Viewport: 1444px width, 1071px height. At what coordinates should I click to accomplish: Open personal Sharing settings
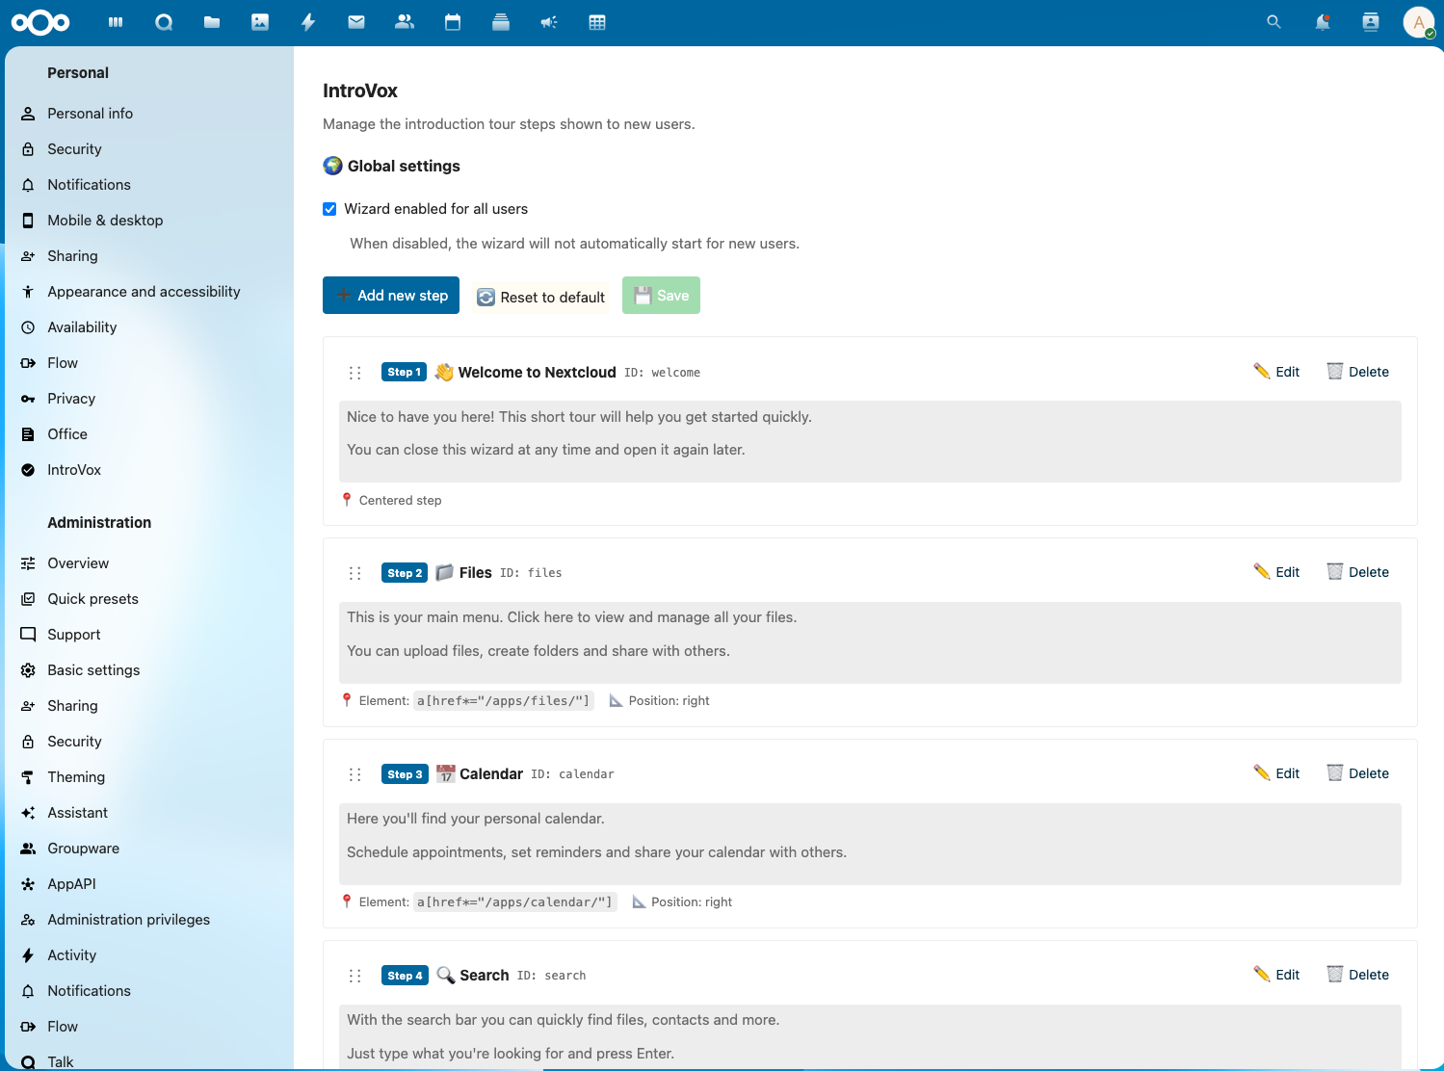click(x=149, y=256)
